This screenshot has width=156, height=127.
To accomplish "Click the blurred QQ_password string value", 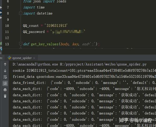I will [x=68, y=32].
